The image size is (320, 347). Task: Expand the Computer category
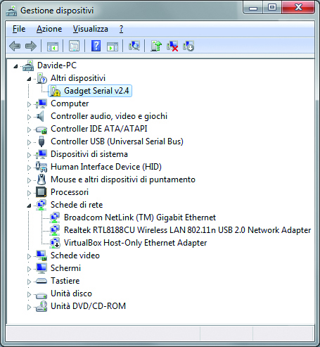coord(29,104)
